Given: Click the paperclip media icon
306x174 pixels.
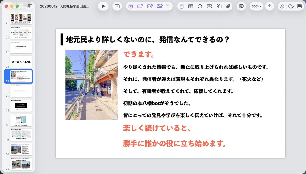Looking at the screenshot, I should [x=228, y=6].
